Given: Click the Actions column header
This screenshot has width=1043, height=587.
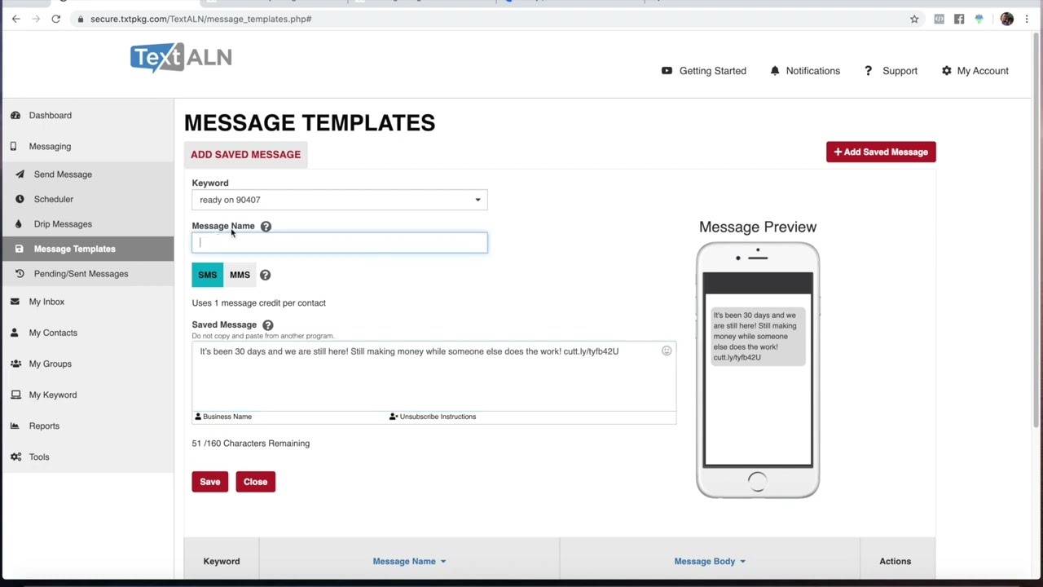Looking at the screenshot, I should coord(895,561).
